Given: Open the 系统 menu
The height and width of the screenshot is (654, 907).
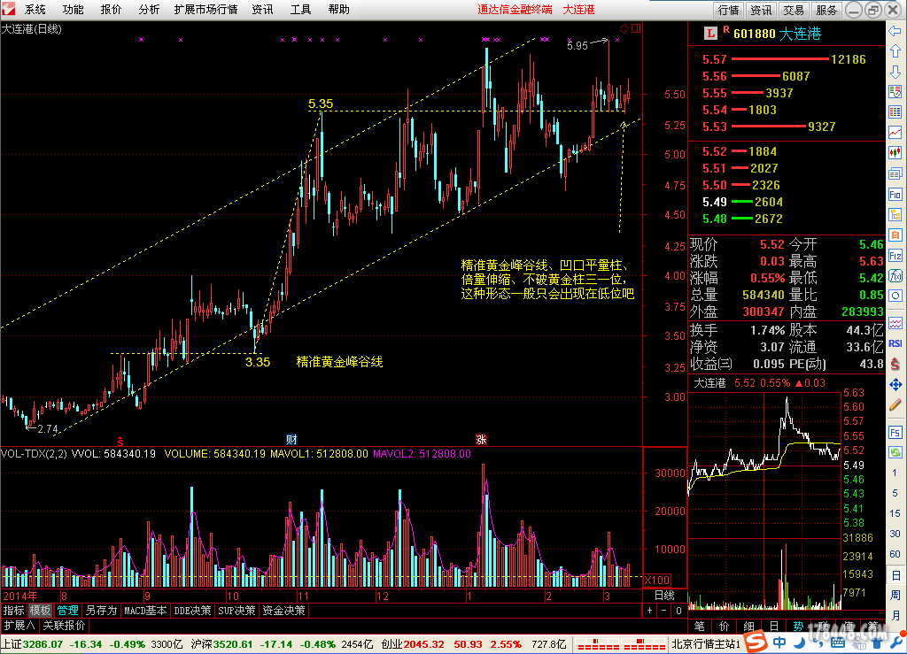Looking at the screenshot, I should [x=35, y=9].
